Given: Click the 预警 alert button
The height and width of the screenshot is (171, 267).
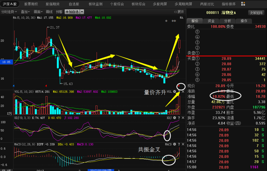Looking at the screenshot, I should tap(59, 12).
